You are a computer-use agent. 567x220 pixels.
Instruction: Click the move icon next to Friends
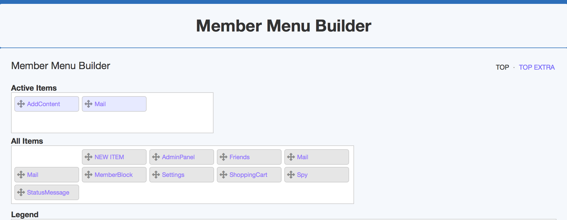(x=223, y=157)
